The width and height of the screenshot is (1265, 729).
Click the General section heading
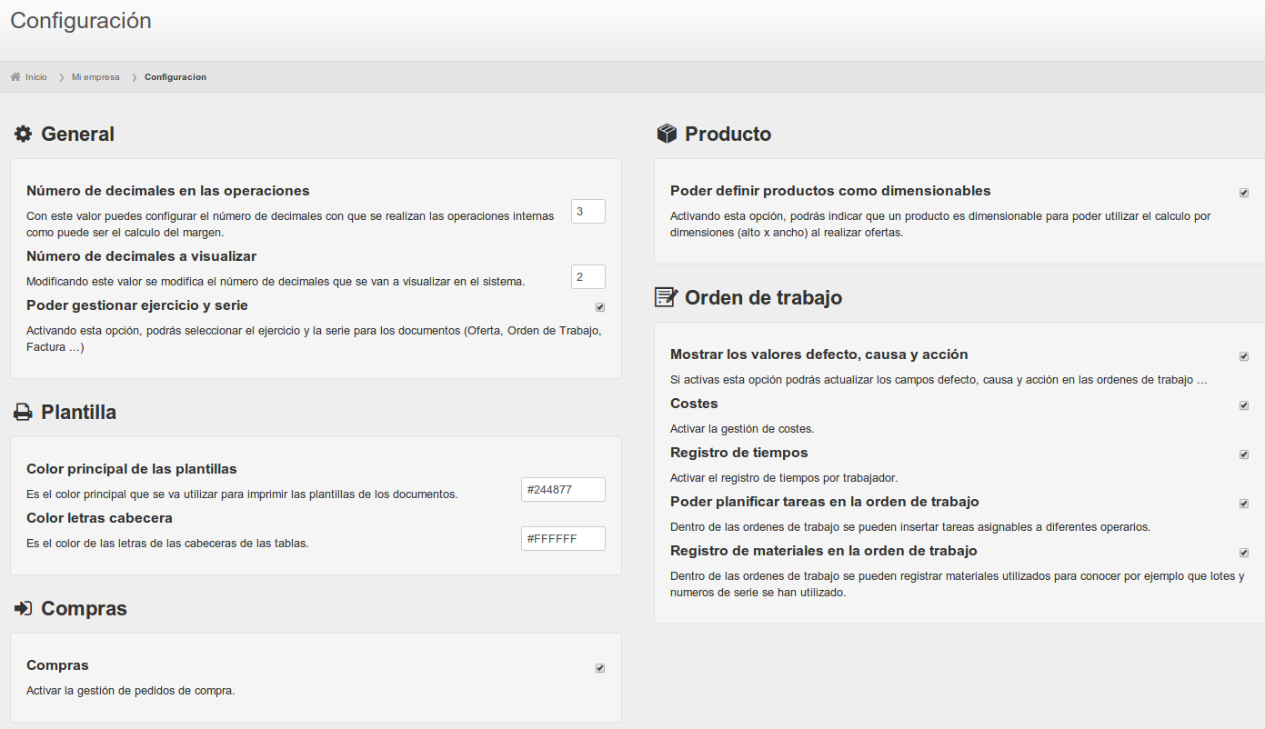coord(78,134)
